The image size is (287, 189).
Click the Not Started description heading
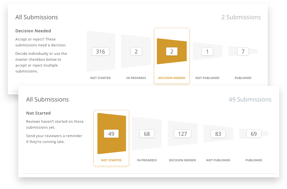tap(38, 113)
